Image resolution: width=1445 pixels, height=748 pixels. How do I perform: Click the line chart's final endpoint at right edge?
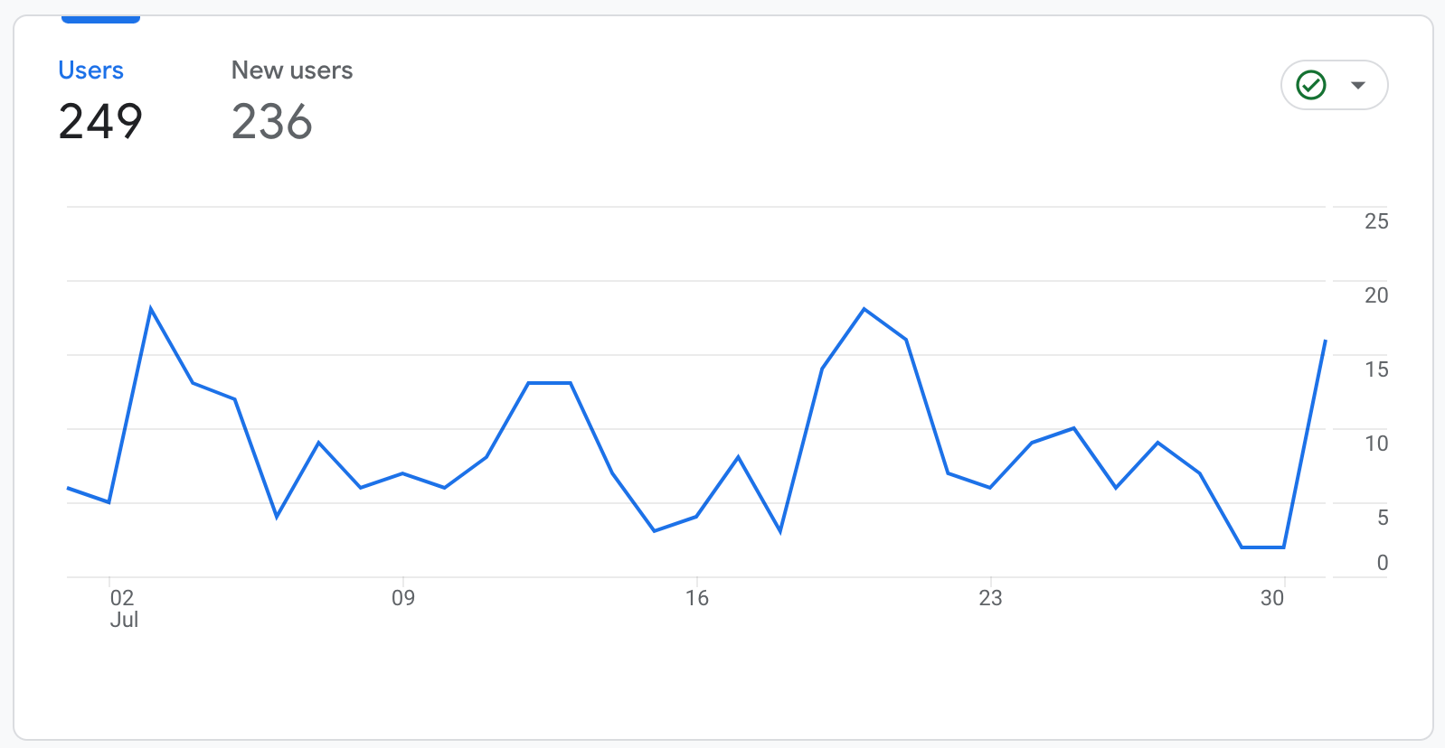pyautogui.click(x=1325, y=341)
